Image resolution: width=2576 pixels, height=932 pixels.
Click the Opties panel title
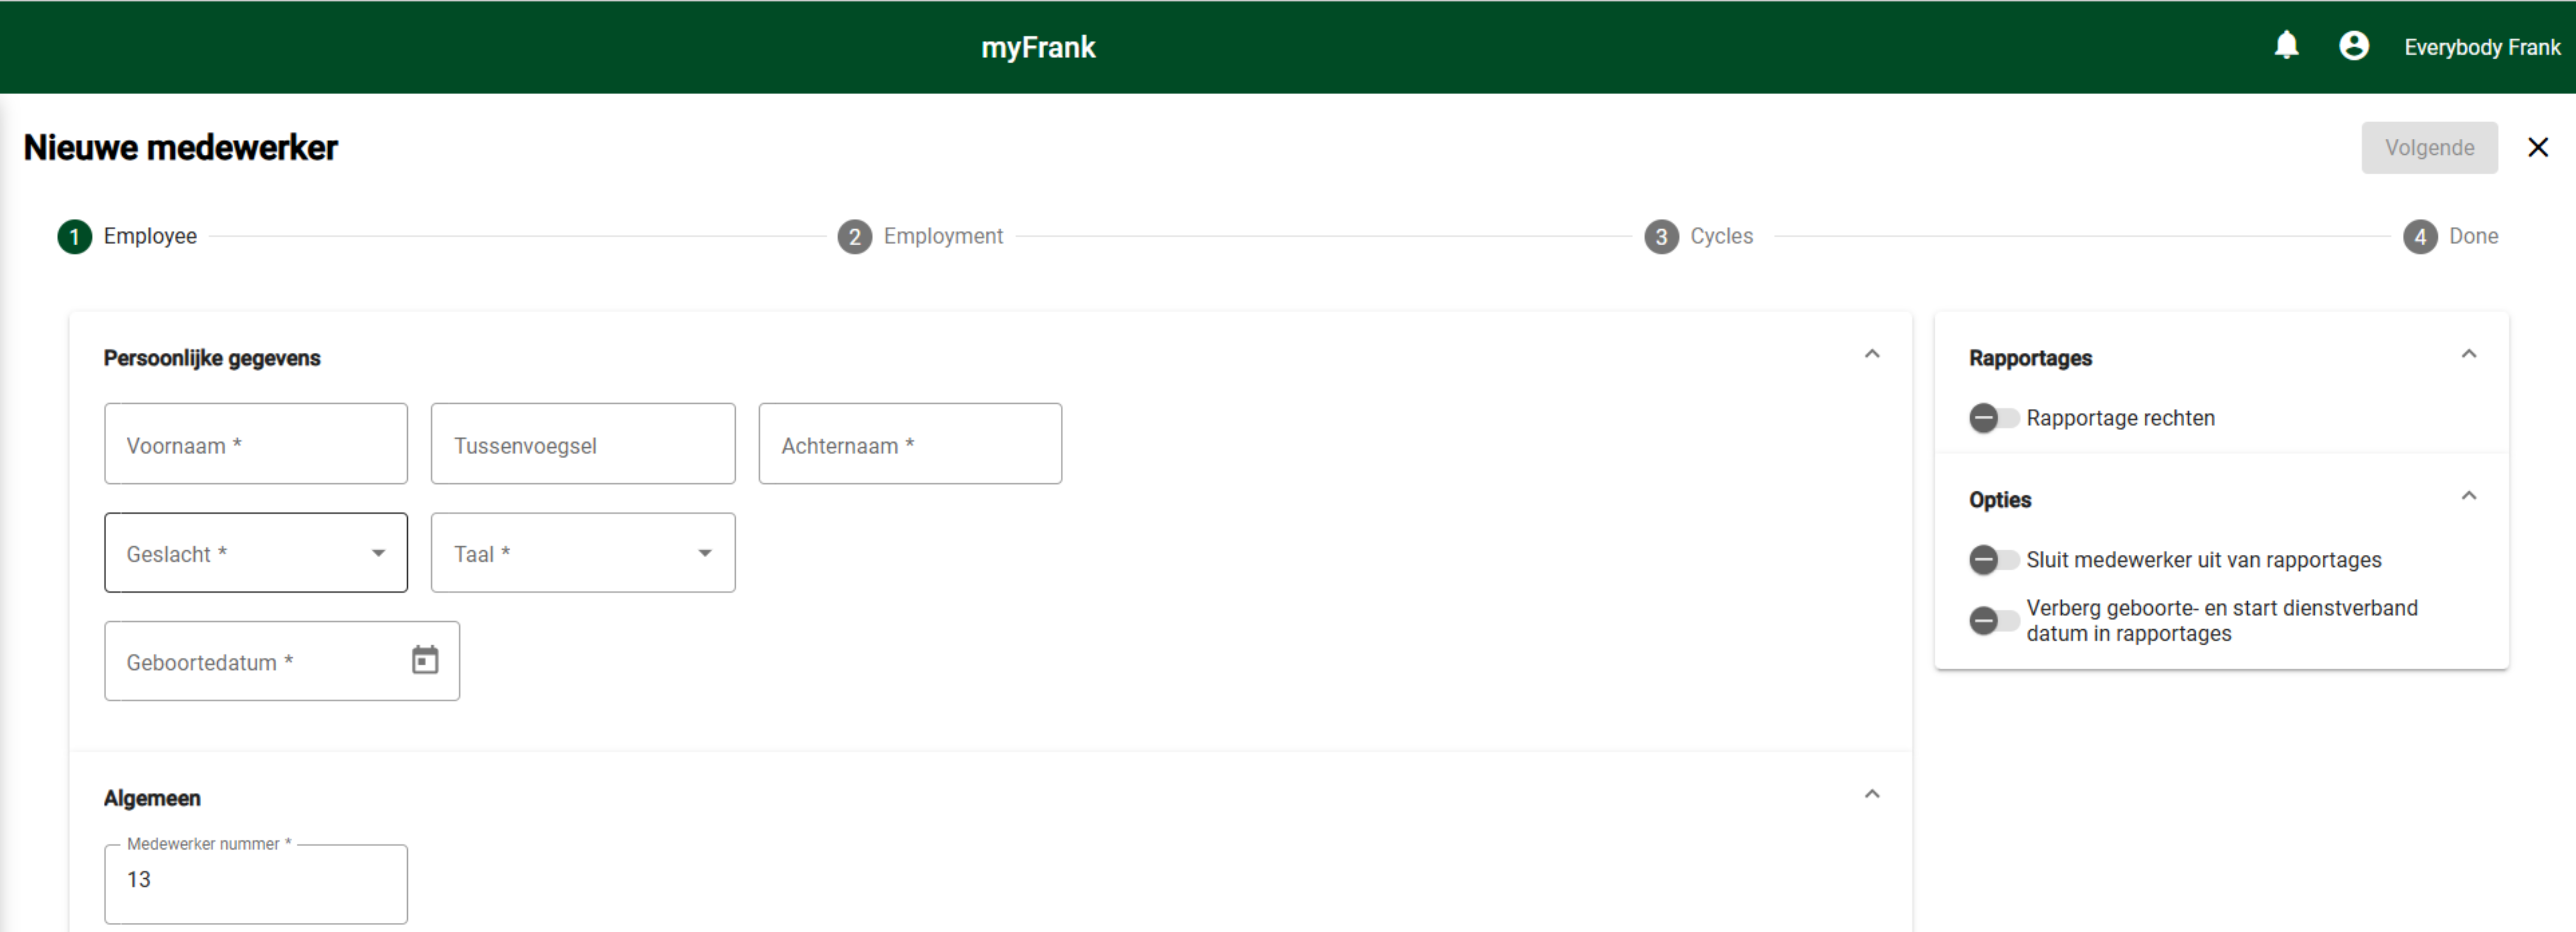tap(2000, 500)
